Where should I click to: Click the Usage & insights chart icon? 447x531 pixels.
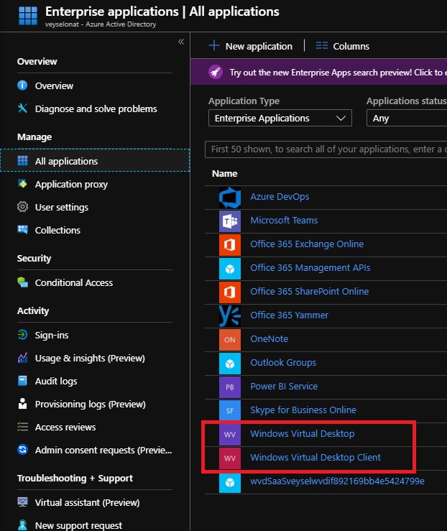[22, 358]
